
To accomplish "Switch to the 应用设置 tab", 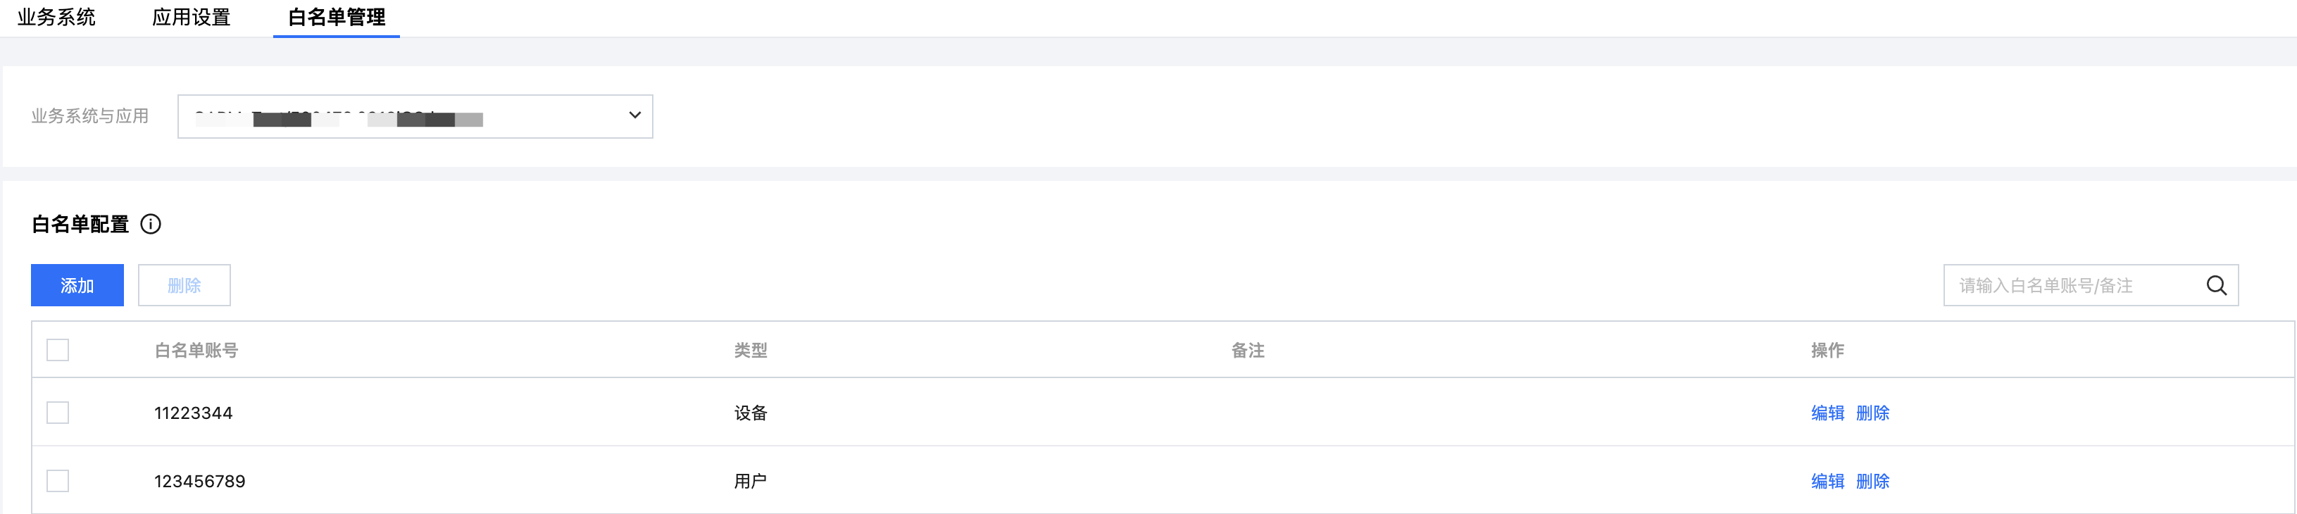I will [191, 17].
